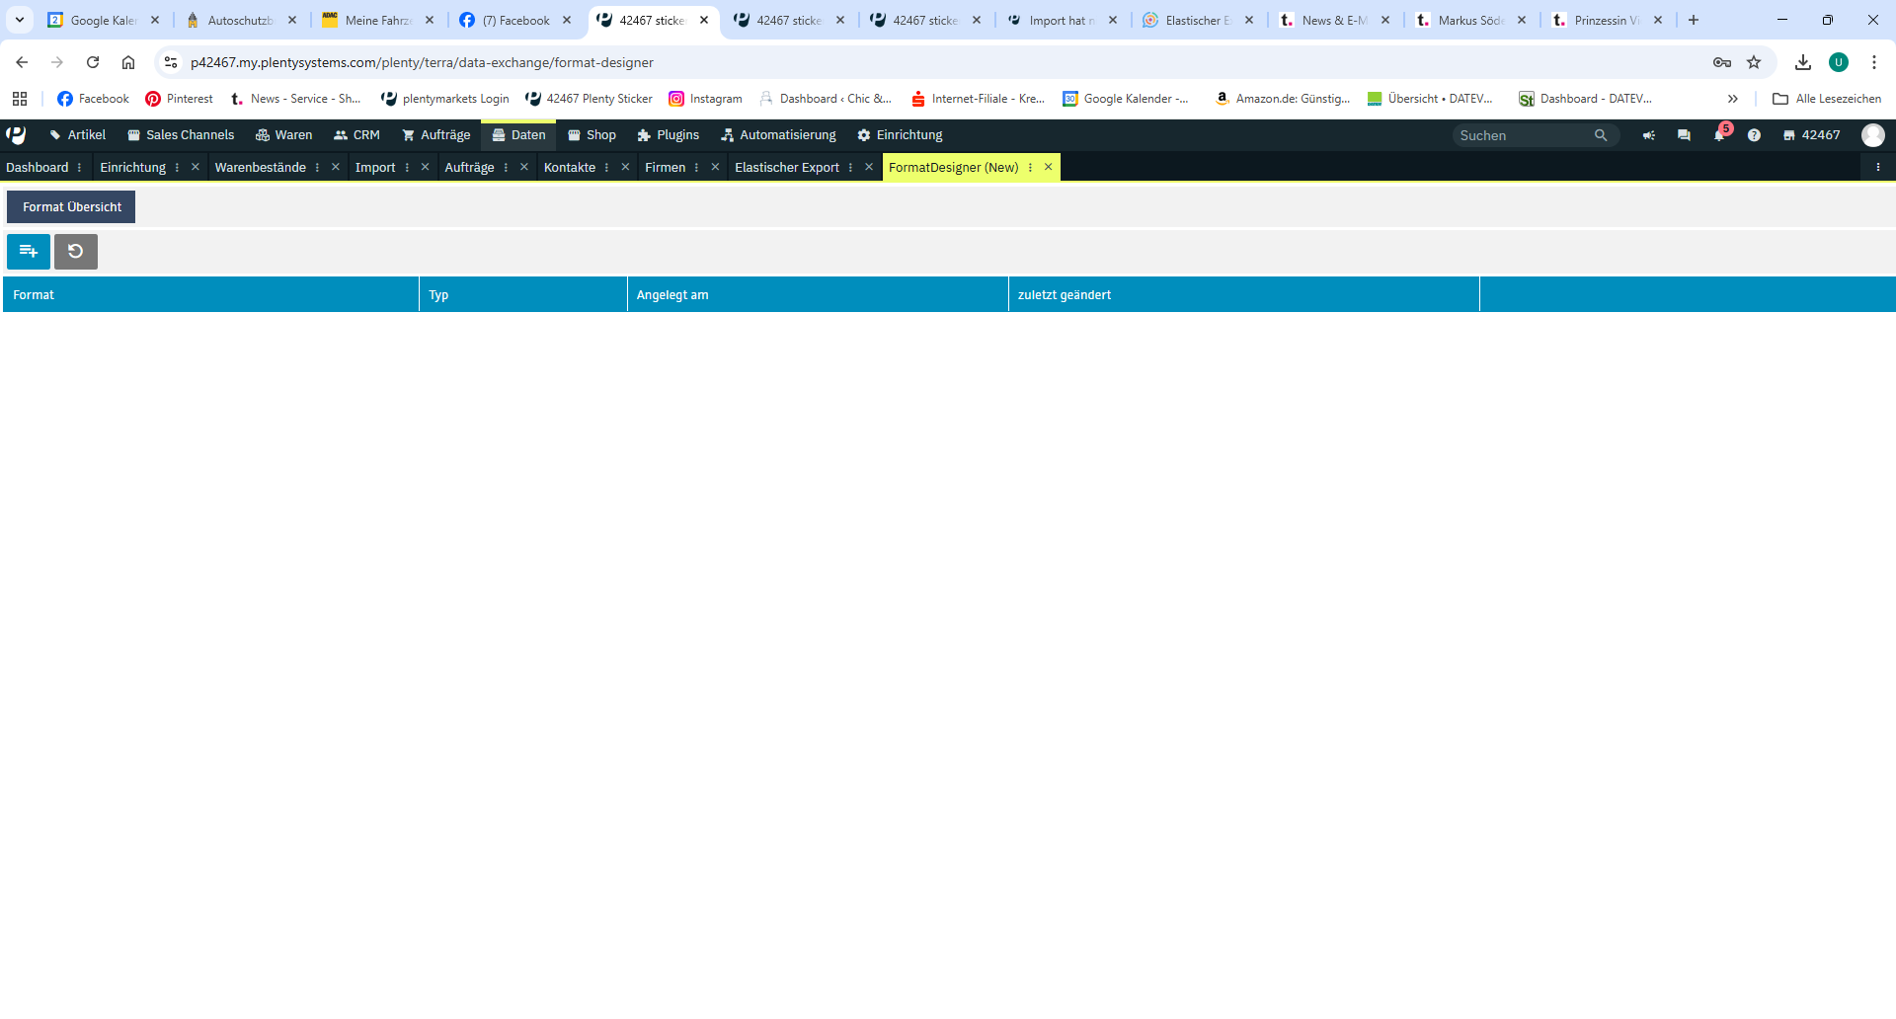Click the plentymarkets logo icon
The image size is (1896, 1019).
click(x=17, y=135)
